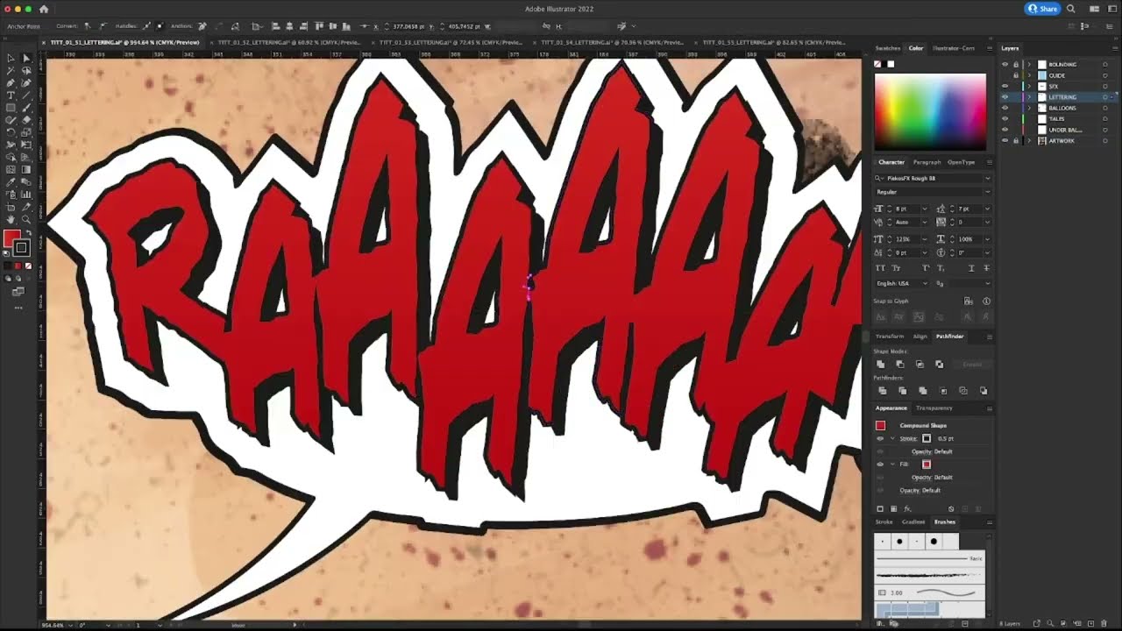Click the Unite shape mode icon

click(881, 365)
